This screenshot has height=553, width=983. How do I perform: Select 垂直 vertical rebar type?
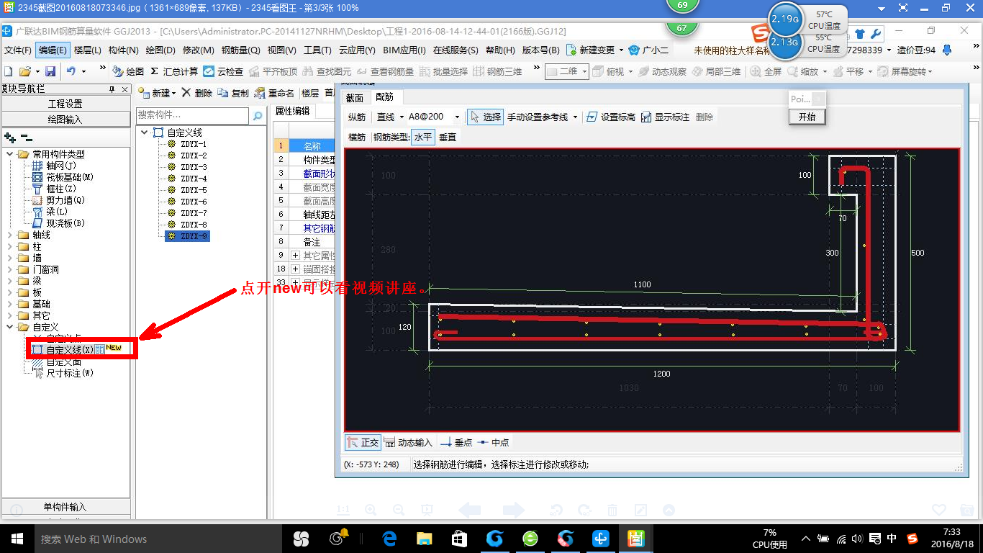coord(448,137)
